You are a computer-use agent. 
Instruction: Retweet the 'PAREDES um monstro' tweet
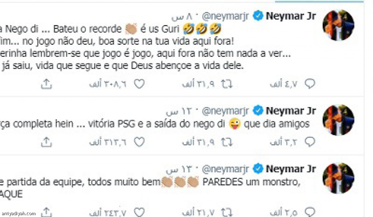pos(227,212)
